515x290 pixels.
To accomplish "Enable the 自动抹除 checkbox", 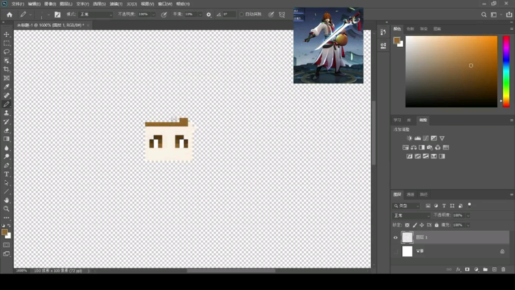I will [241, 15].
